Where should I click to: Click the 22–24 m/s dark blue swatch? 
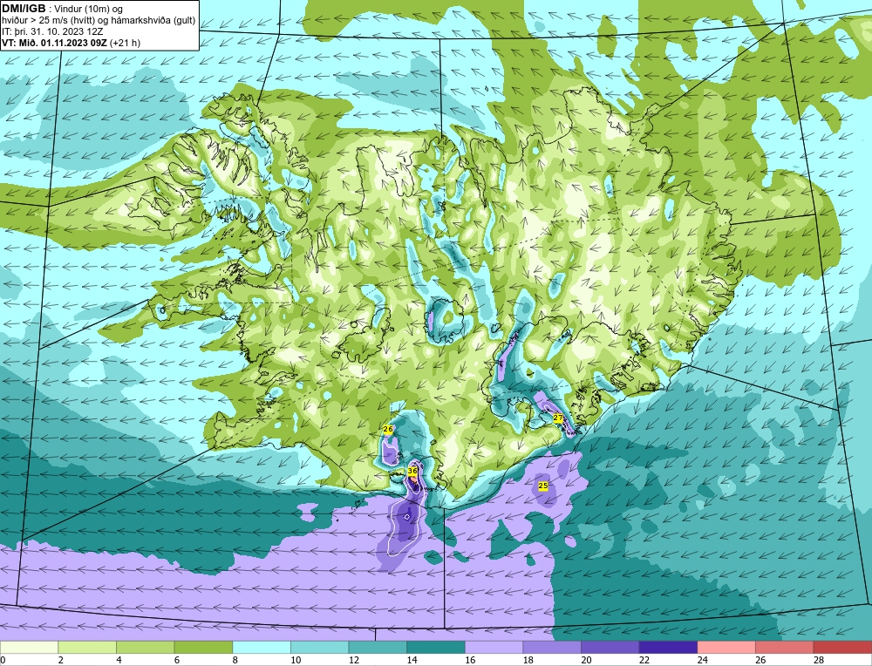tap(668, 648)
